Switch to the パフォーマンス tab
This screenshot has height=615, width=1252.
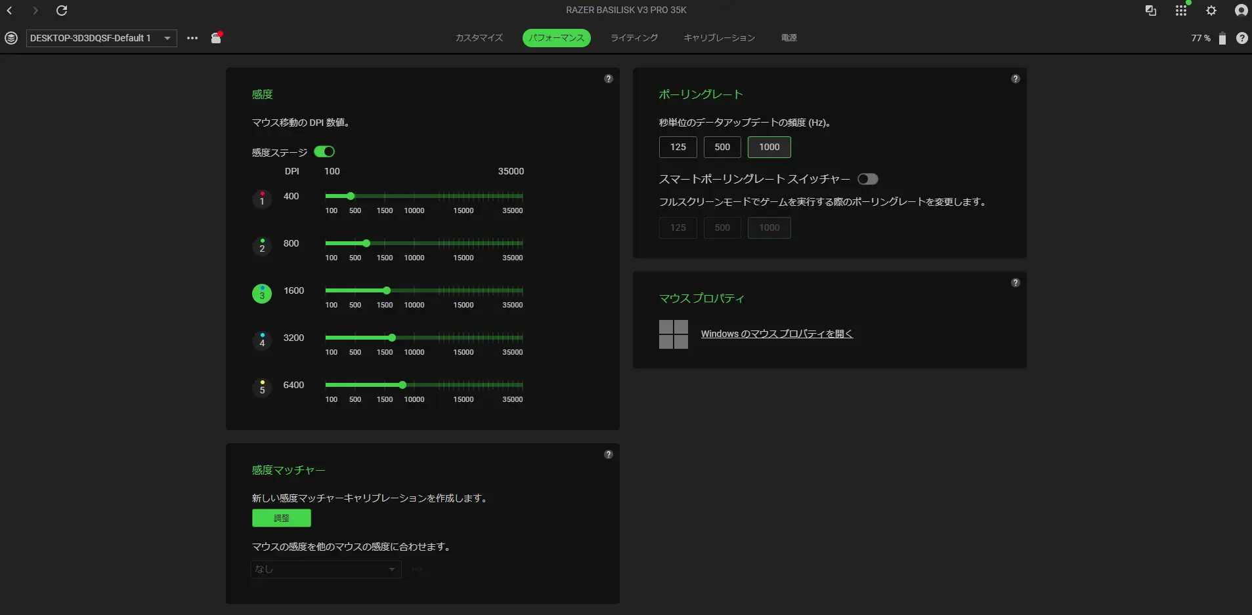pos(557,38)
